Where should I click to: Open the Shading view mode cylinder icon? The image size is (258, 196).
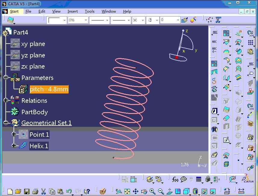coord(195,191)
